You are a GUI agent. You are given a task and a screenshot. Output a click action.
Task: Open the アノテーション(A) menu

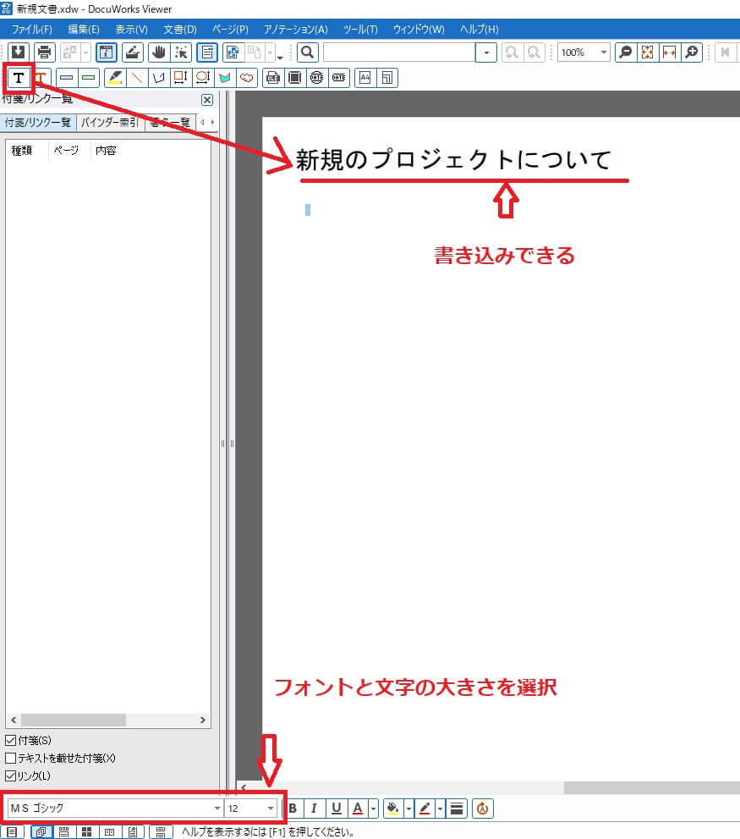tap(295, 30)
